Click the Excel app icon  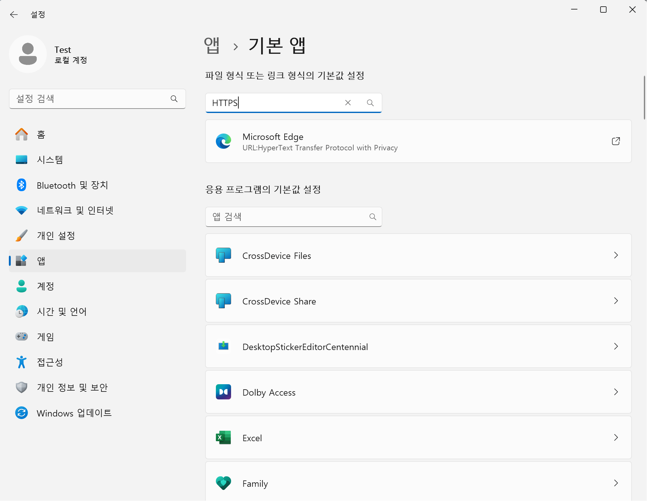[223, 438]
